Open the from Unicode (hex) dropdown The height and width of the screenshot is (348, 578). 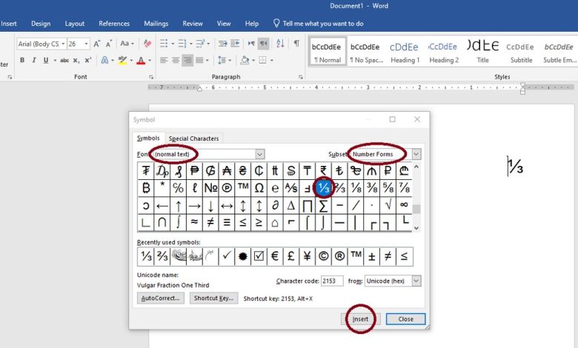(416, 281)
